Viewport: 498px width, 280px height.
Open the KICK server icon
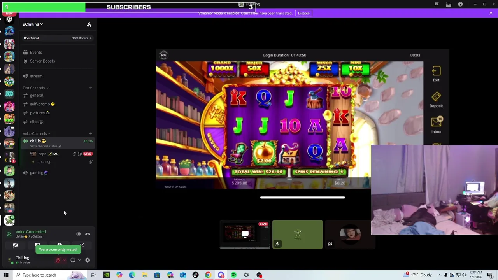[9, 119]
